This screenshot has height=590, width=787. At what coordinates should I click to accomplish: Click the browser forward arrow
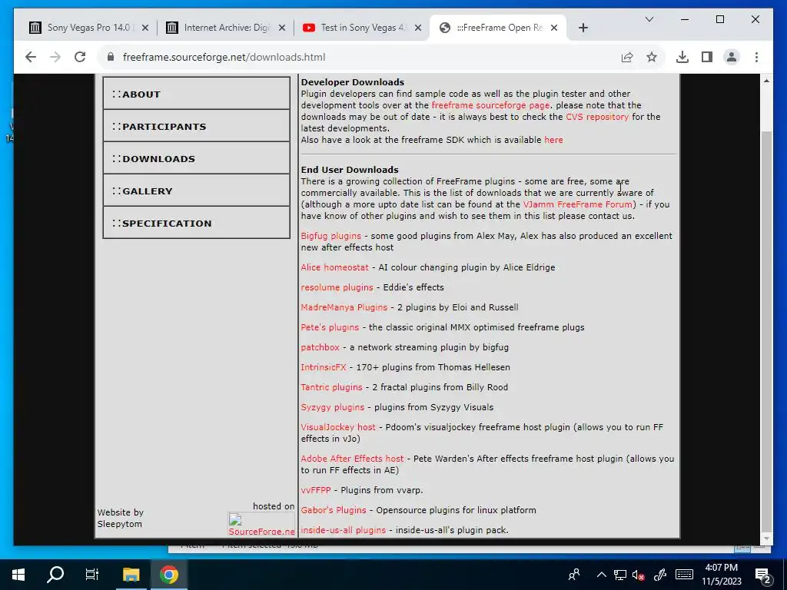click(55, 57)
